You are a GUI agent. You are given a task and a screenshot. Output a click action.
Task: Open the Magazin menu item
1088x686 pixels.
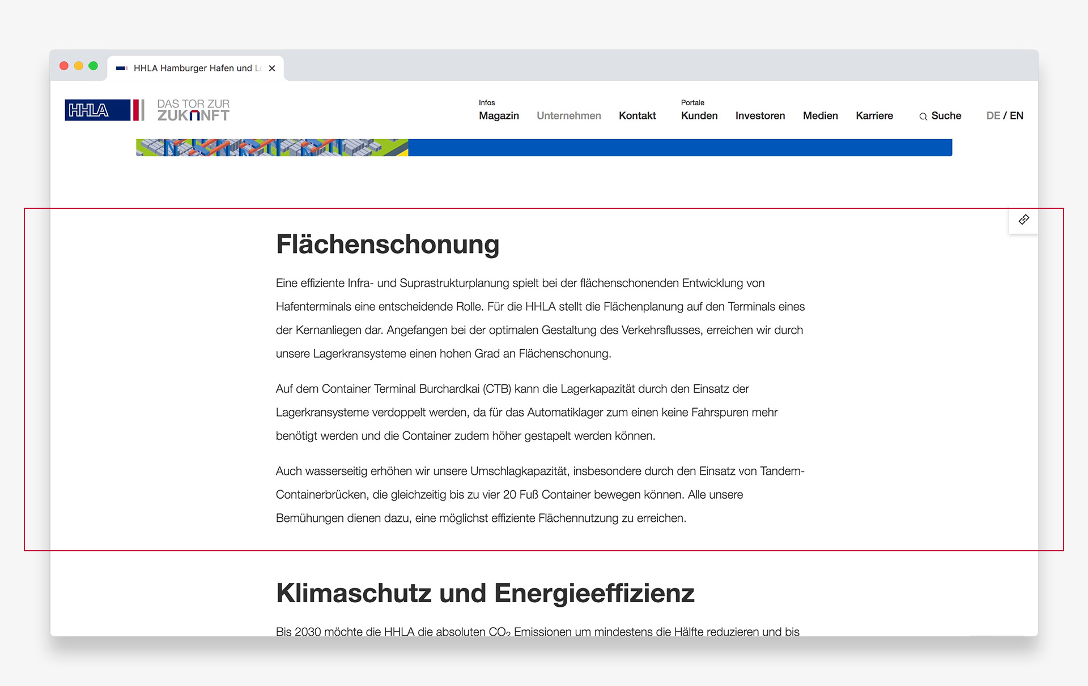click(x=499, y=115)
